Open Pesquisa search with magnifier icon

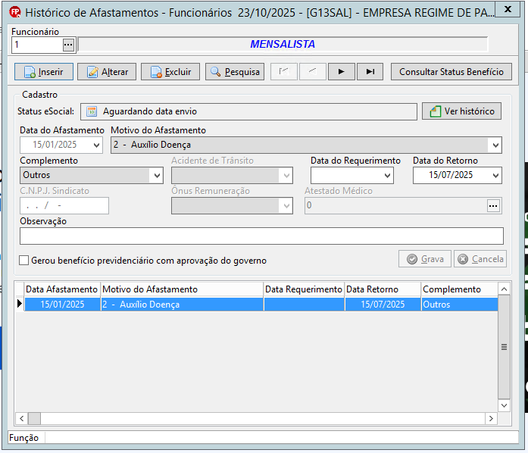pos(235,72)
